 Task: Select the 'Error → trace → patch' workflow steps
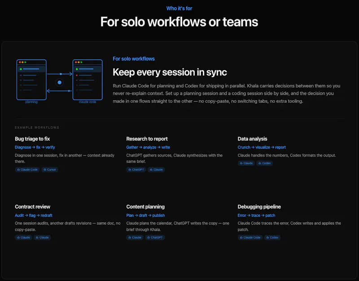click(x=256, y=215)
